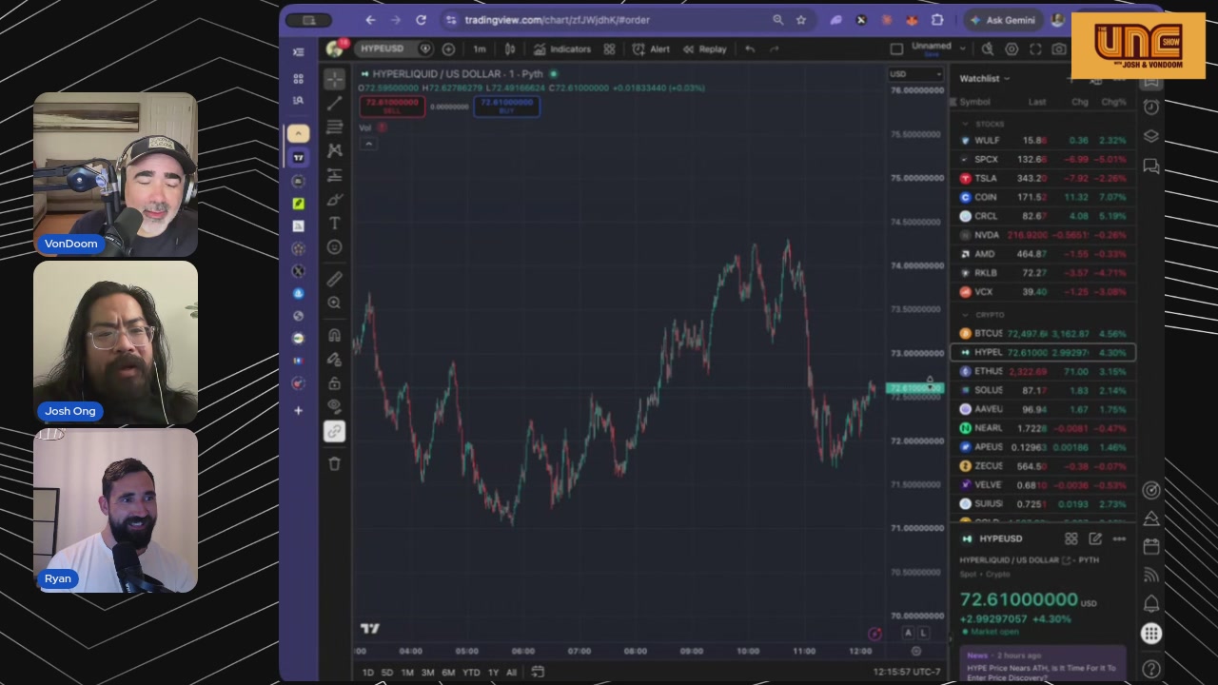Image resolution: width=1218 pixels, height=685 pixels.
Task: Open the notifications bell in right sidebar
Action: click(x=1151, y=604)
